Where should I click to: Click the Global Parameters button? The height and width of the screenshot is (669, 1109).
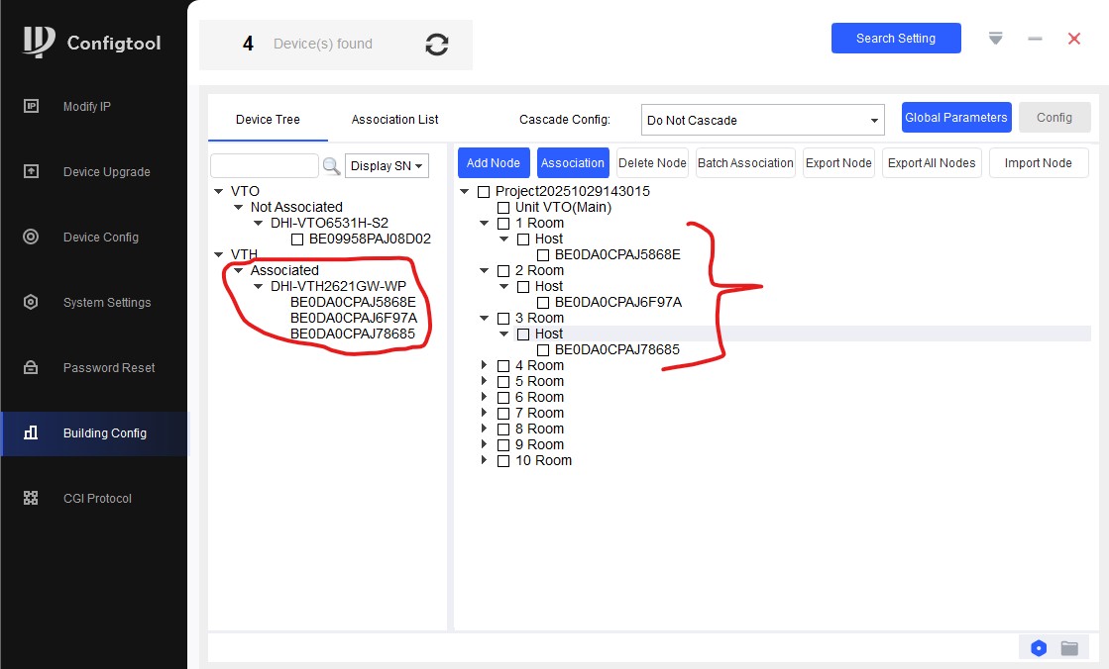[x=955, y=118]
